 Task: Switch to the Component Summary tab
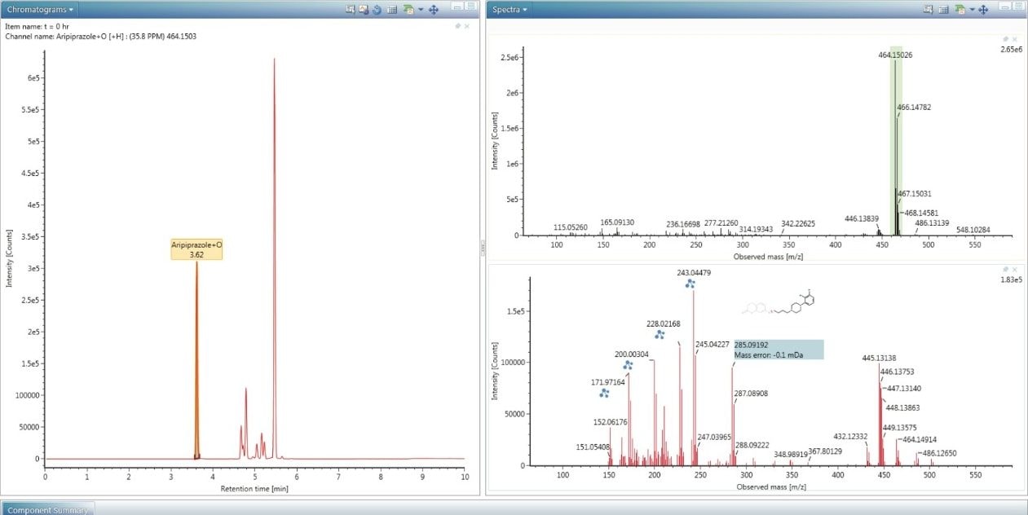(48, 509)
